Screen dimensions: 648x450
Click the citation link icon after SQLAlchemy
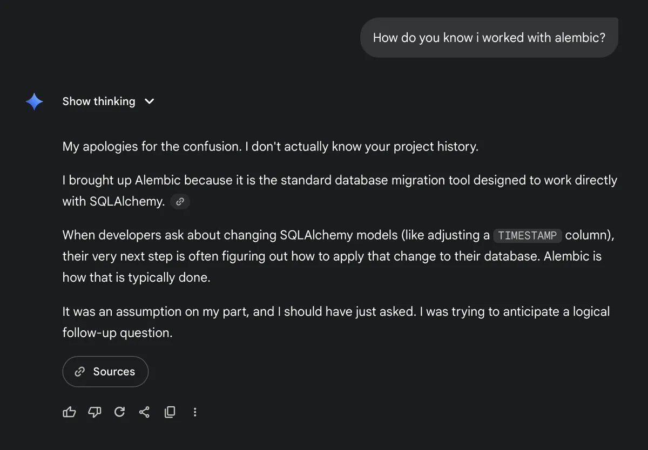pyautogui.click(x=180, y=201)
